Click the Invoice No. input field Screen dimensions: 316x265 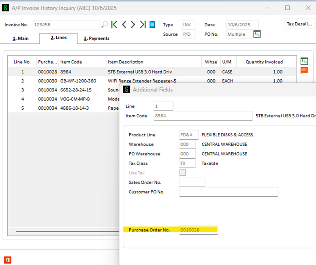[66, 25]
